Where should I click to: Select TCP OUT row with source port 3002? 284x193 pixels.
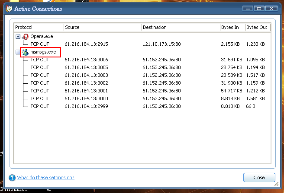pyautogui.click(x=143, y=83)
